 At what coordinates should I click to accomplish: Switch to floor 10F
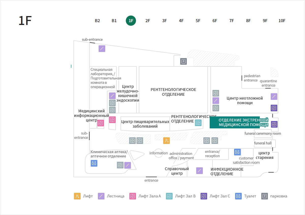point(282,21)
